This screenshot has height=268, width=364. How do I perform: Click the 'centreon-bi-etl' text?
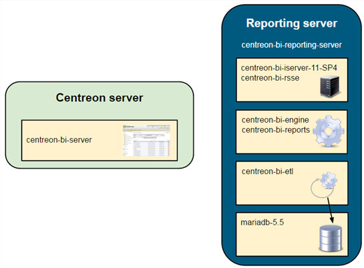(x=267, y=171)
